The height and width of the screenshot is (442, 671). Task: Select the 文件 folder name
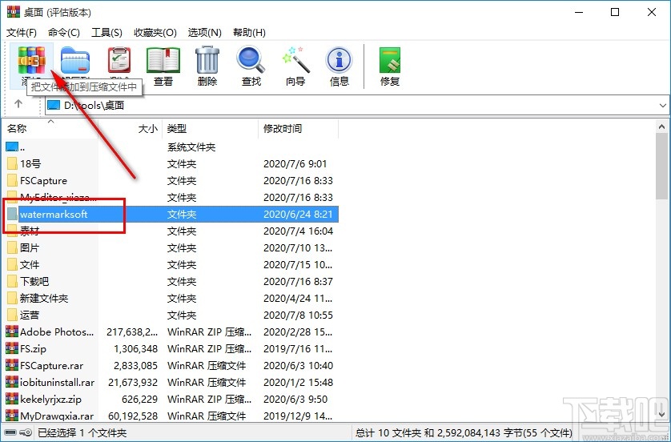click(x=30, y=265)
